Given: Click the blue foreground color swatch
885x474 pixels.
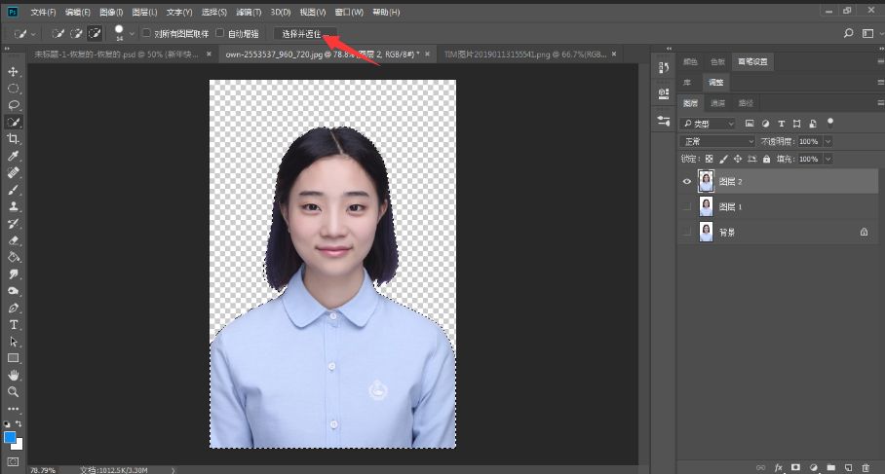Looking at the screenshot, I should coord(11,439).
